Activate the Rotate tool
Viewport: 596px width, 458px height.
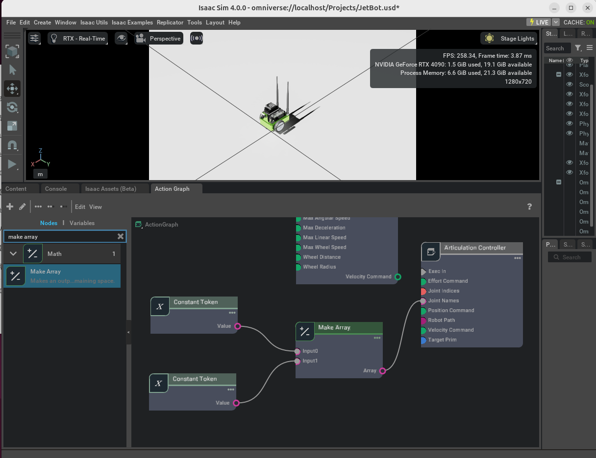[x=12, y=107]
